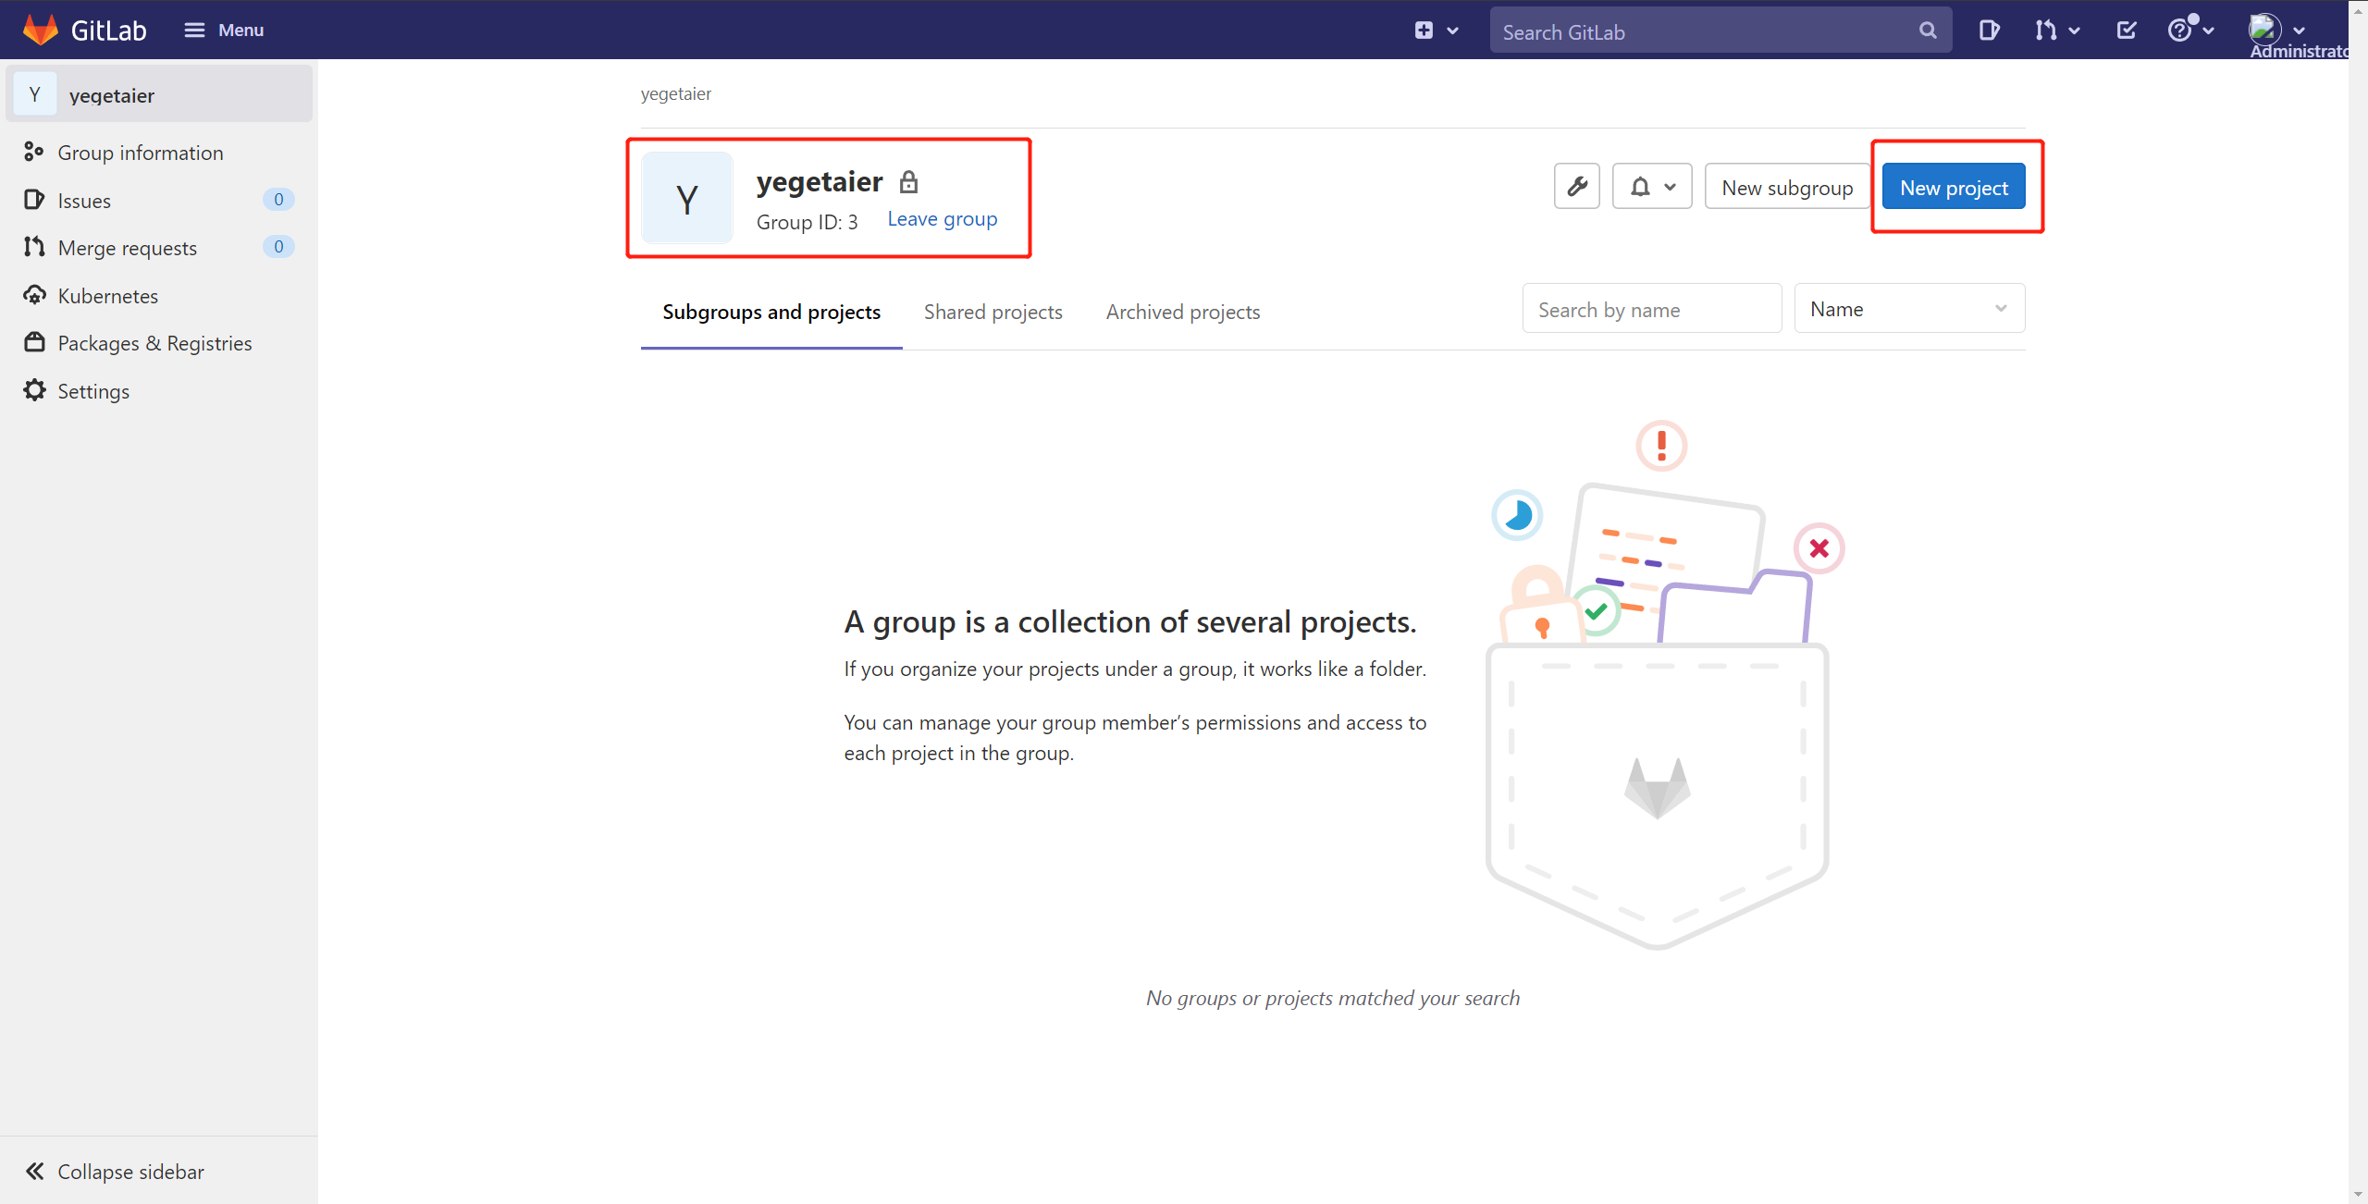
Task: Click the GitLab fox logo
Action: point(40,30)
